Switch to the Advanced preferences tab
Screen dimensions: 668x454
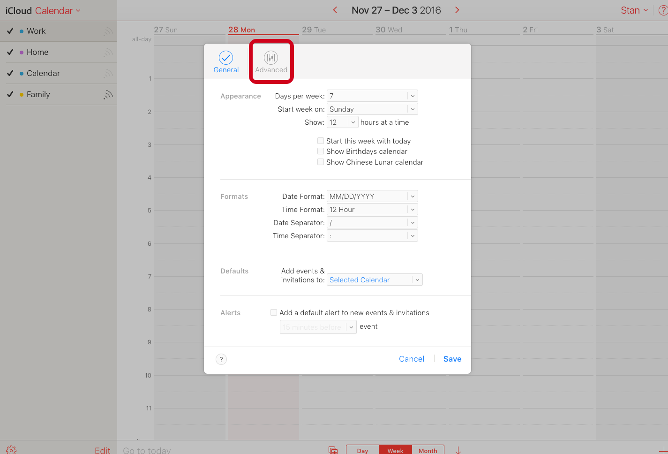point(271,61)
